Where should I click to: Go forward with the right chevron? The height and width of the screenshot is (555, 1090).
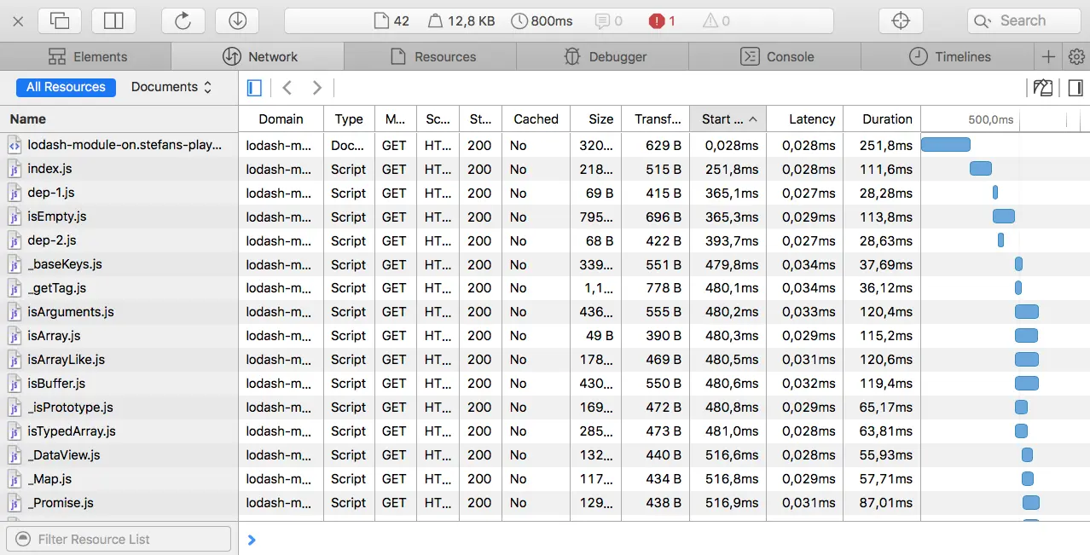(317, 87)
